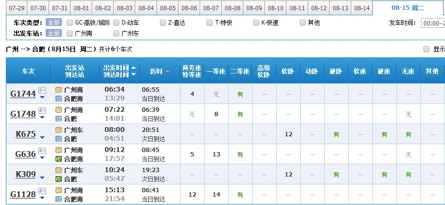Sort by duration using 历时 arrow
This screenshot has width=445, height=205.
167,71
